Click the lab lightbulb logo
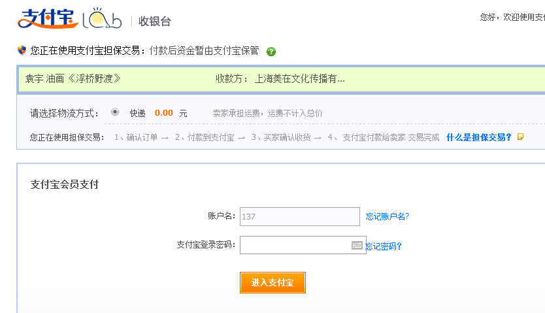The image size is (545, 313). pos(102,18)
